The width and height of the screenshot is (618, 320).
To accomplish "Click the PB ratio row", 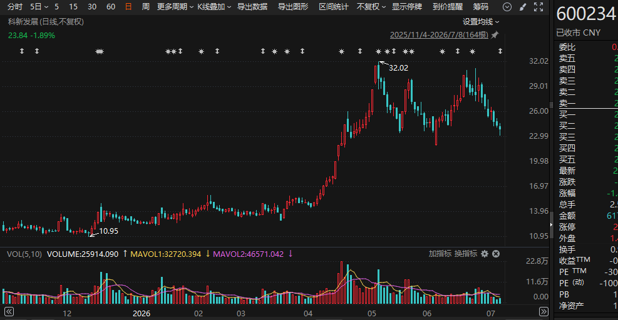I will tap(587, 294).
